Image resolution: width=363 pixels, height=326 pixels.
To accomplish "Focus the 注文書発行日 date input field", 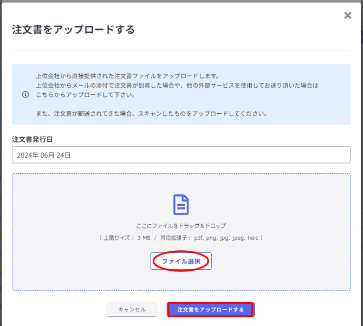I will [217, 155].
